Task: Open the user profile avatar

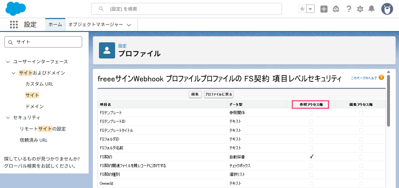Action: pyautogui.click(x=387, y=9)
